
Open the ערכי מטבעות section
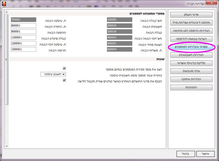pos(191,71)
